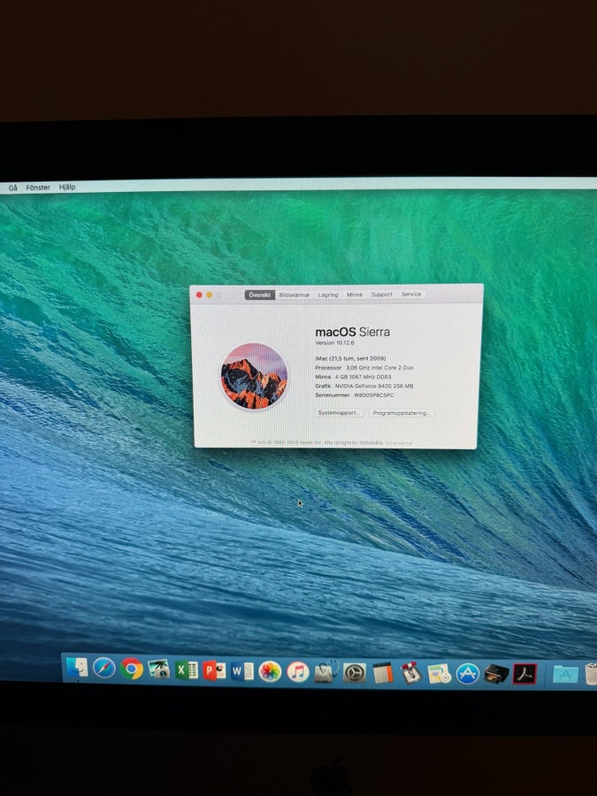Click the Systemrapport button
This screenshot has height=796, width=597.
click(339, 413)
